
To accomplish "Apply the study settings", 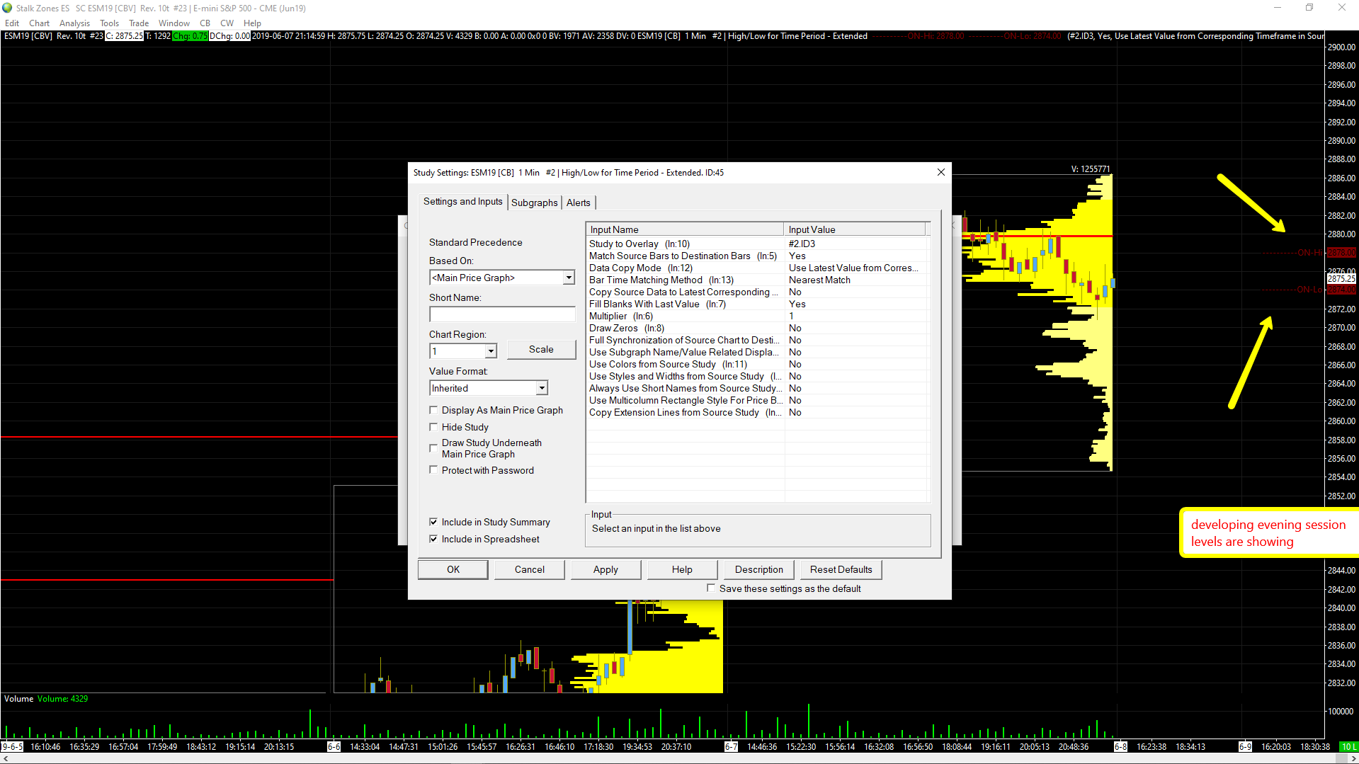I will 605,569.
